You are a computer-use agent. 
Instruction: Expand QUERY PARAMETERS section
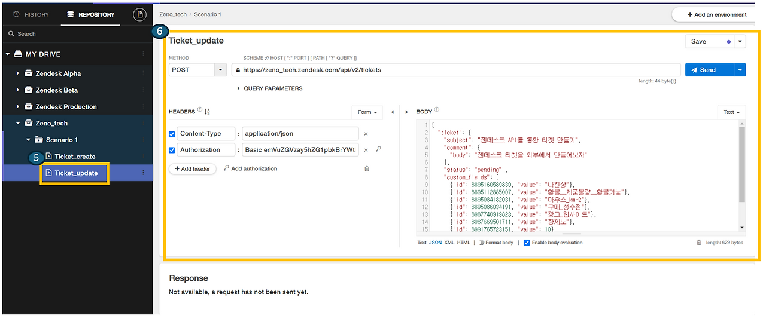270,88
